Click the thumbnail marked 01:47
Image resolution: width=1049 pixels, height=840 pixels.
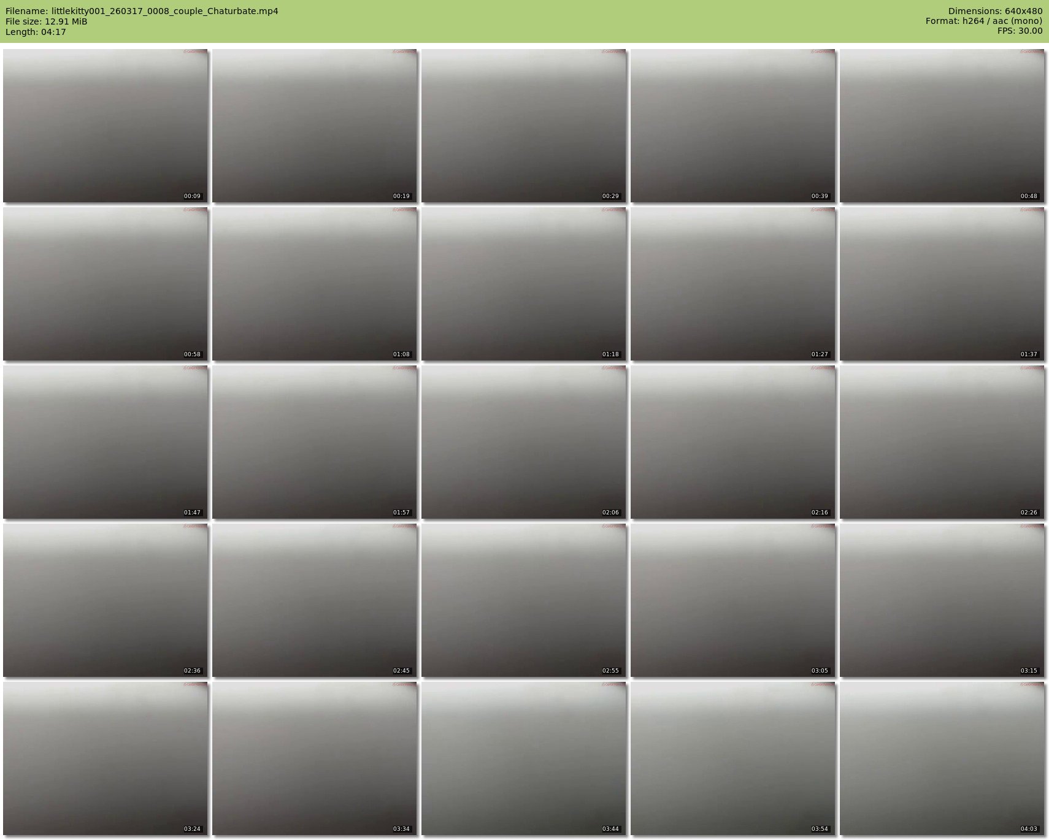(106, 442)
